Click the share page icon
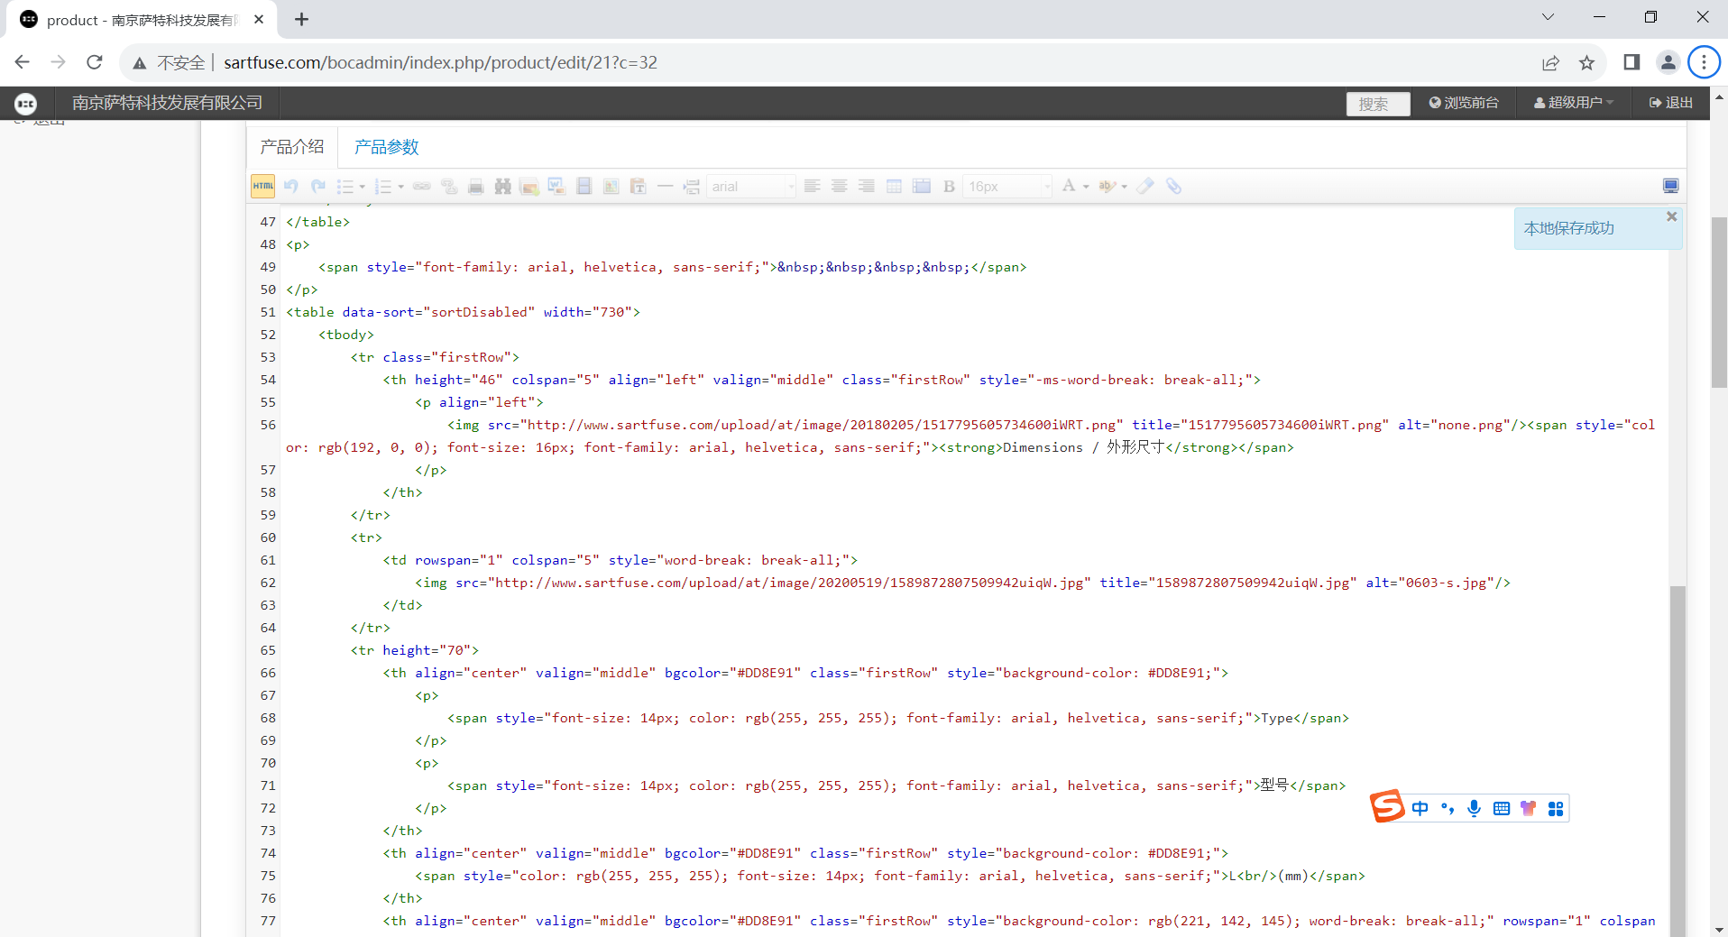Image resolution: width=1728 pixels, height=937 pixels. [1550, 62]
